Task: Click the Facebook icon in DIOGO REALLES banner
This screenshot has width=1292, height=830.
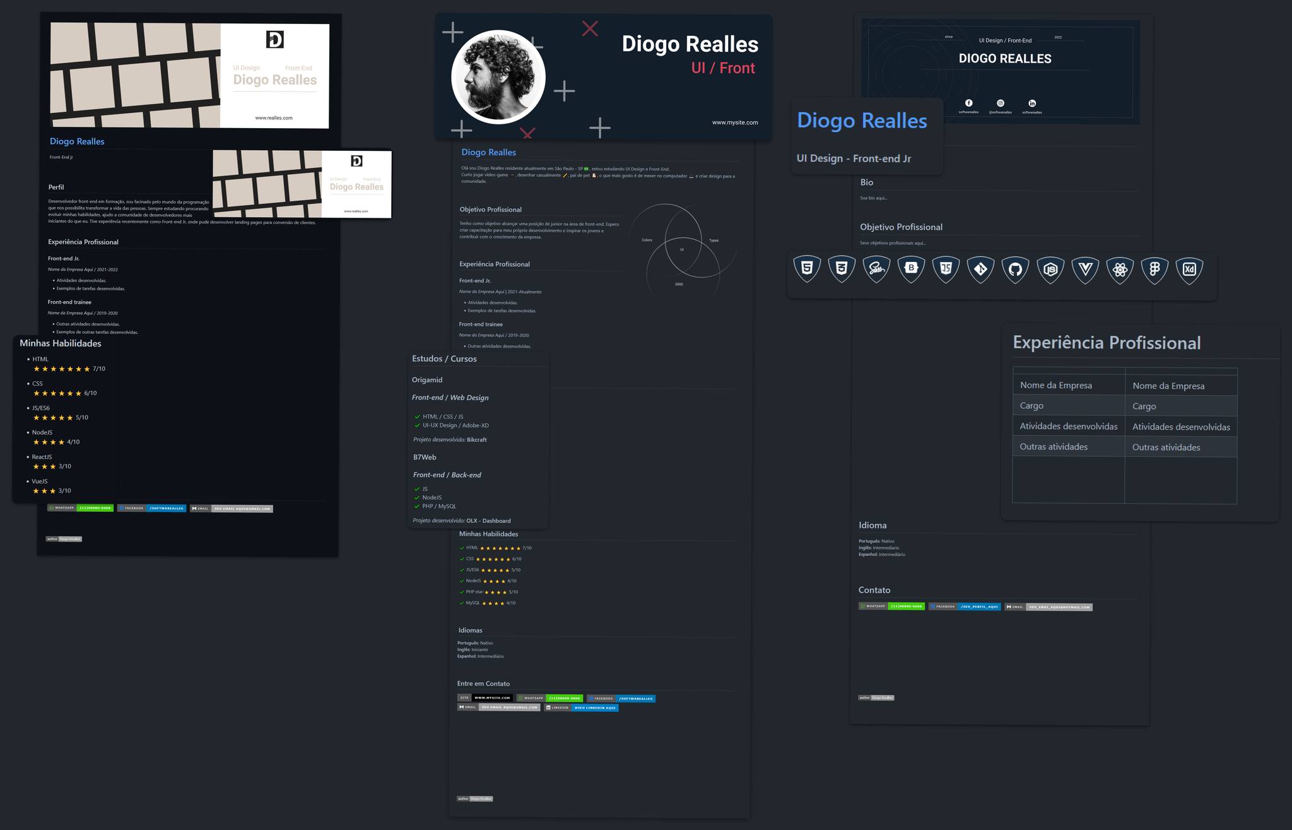Action: click(x=969, y=103)
